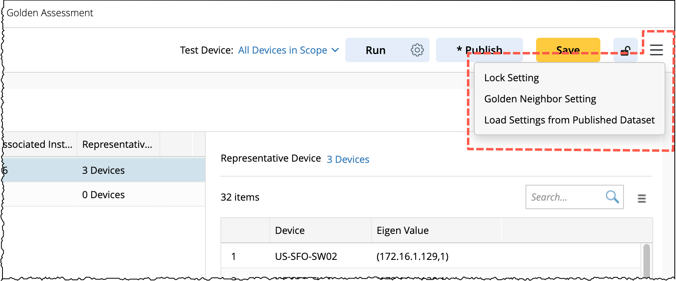The height and width of the screenshot is (281, 676).
Task: Select Golden Neighbor Setting menu item
Action: pyautogui.click(x=540, y=99)
